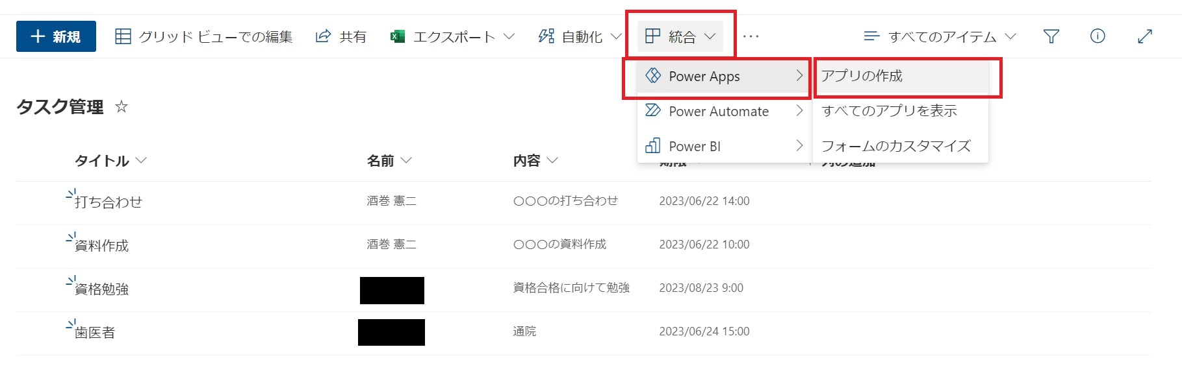Select Power Apps menu entry
Viewport: 1182px width, 384px height.
(724, 77)
